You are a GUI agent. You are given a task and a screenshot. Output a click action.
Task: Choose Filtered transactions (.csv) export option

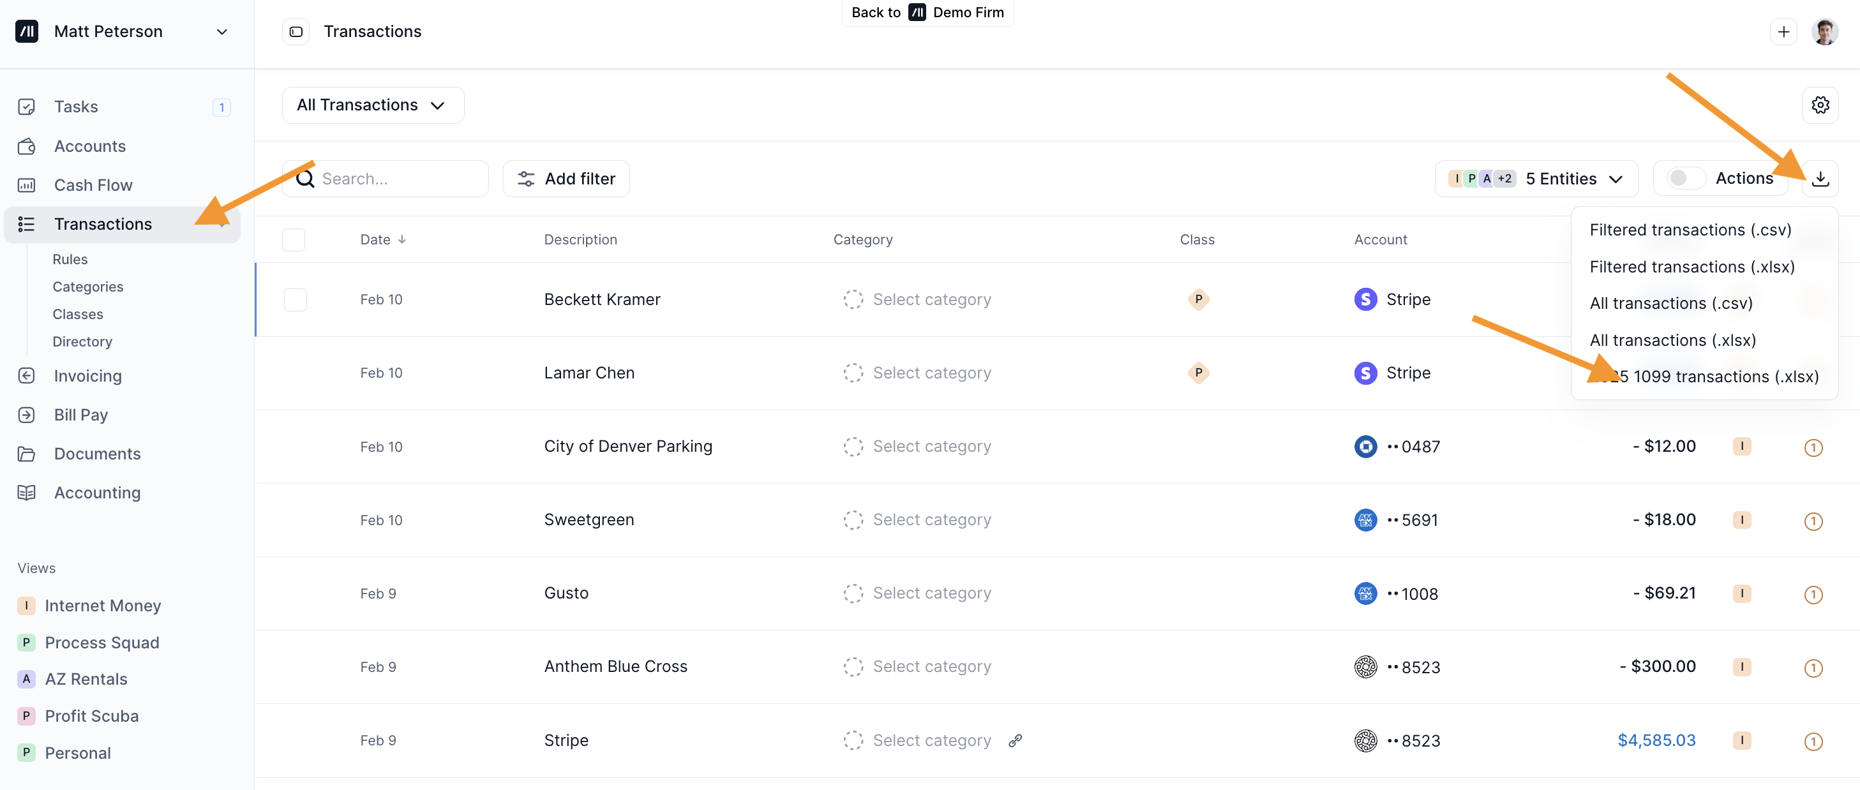coord(1690,230)
